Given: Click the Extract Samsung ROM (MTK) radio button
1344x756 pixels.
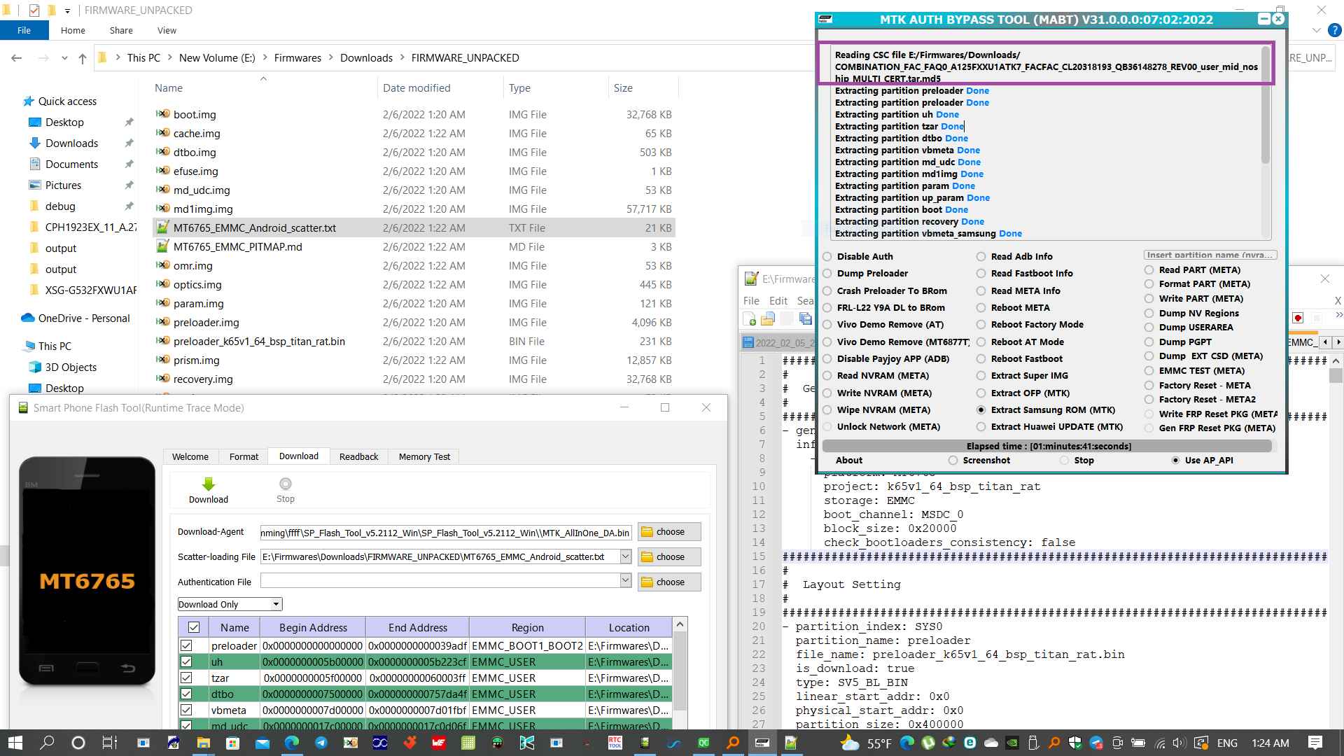Looking at the screenshot, I should point(981,409).
